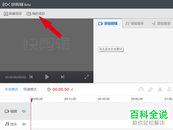Click the 00:00.00/00:00 preview time text

16,77
